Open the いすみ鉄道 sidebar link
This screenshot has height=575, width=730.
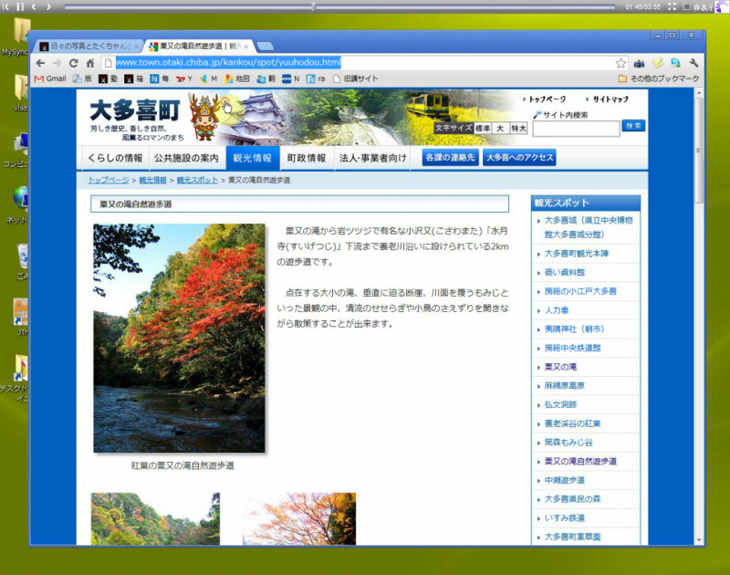(564, 517)
